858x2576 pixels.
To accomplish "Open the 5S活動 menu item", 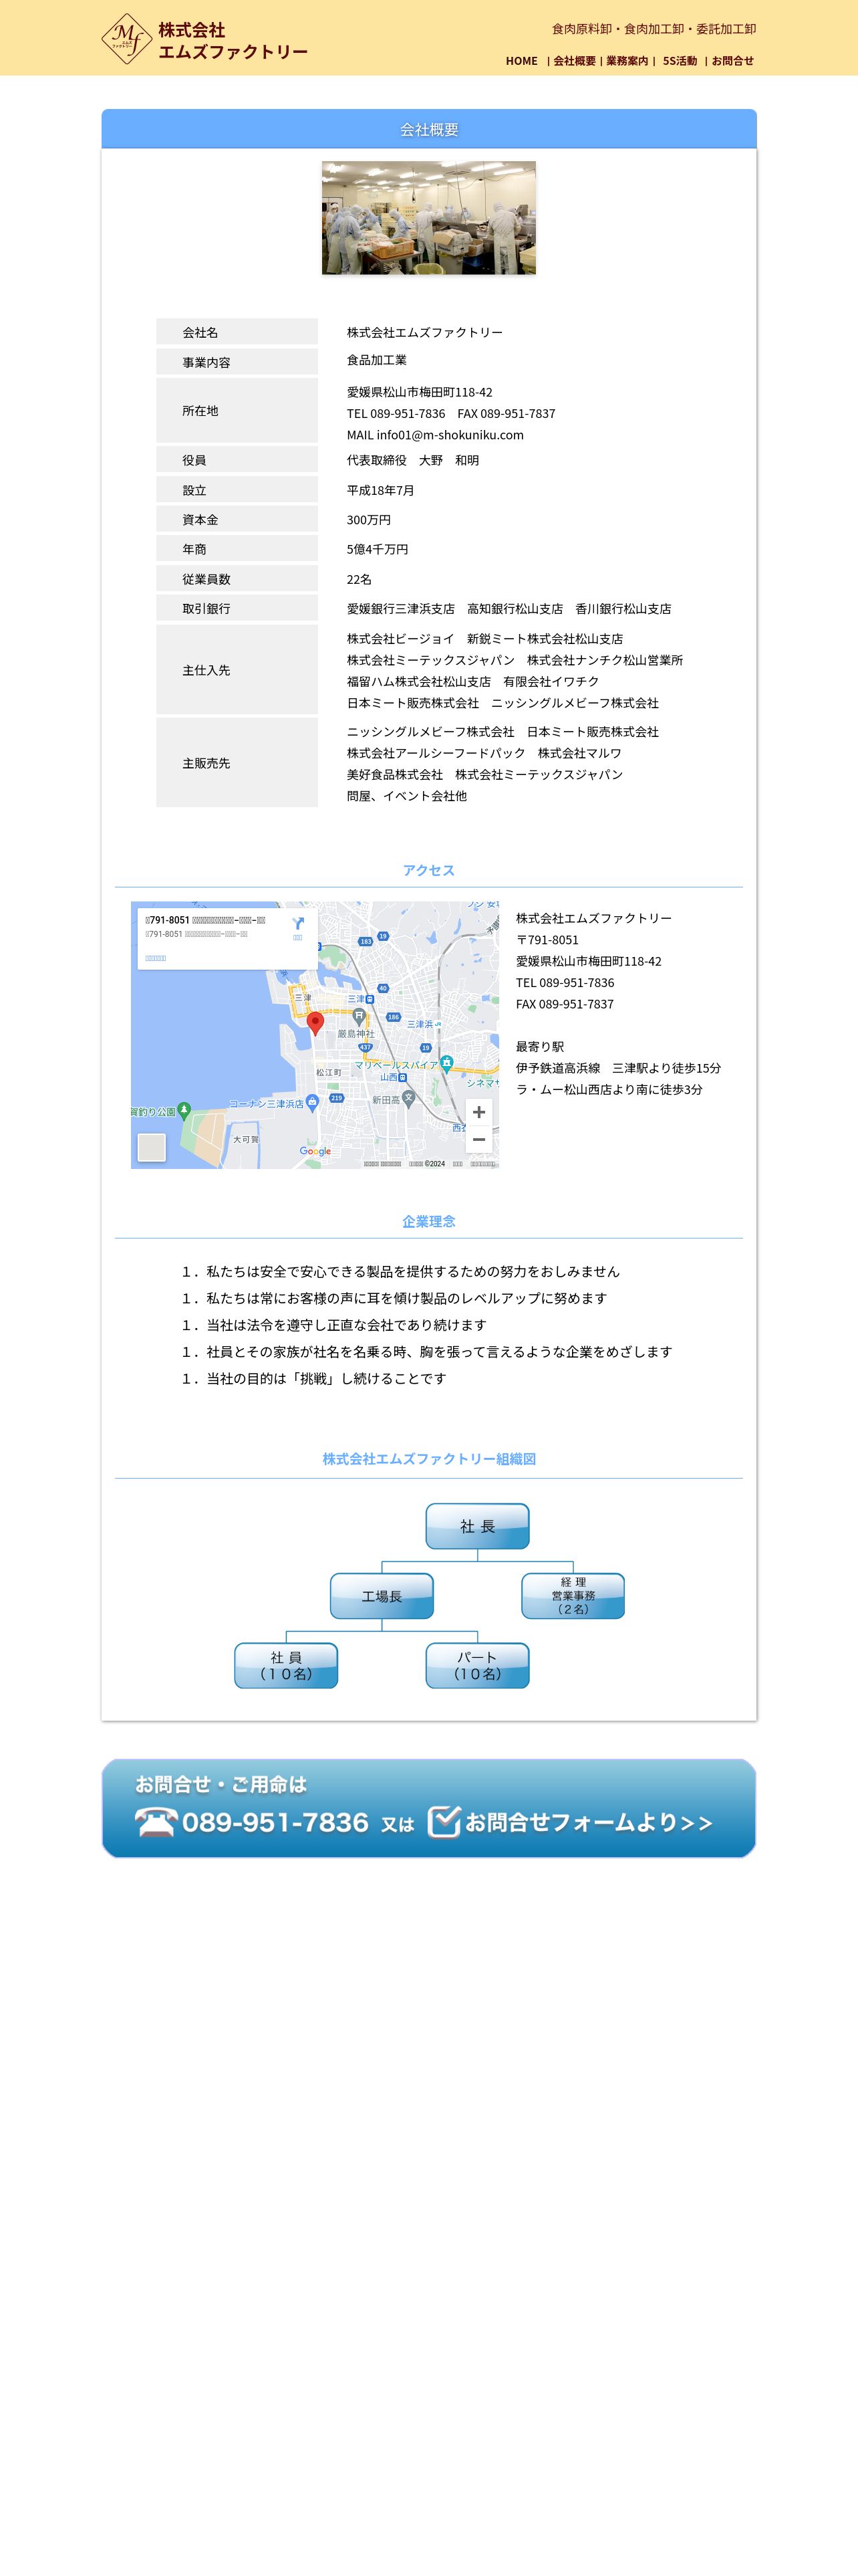I will coord(680,61).
